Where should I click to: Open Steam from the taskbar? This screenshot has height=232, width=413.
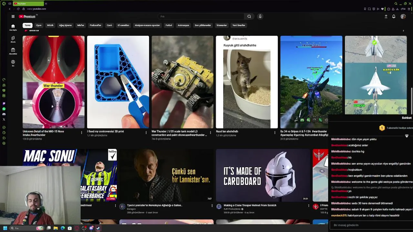98,228
